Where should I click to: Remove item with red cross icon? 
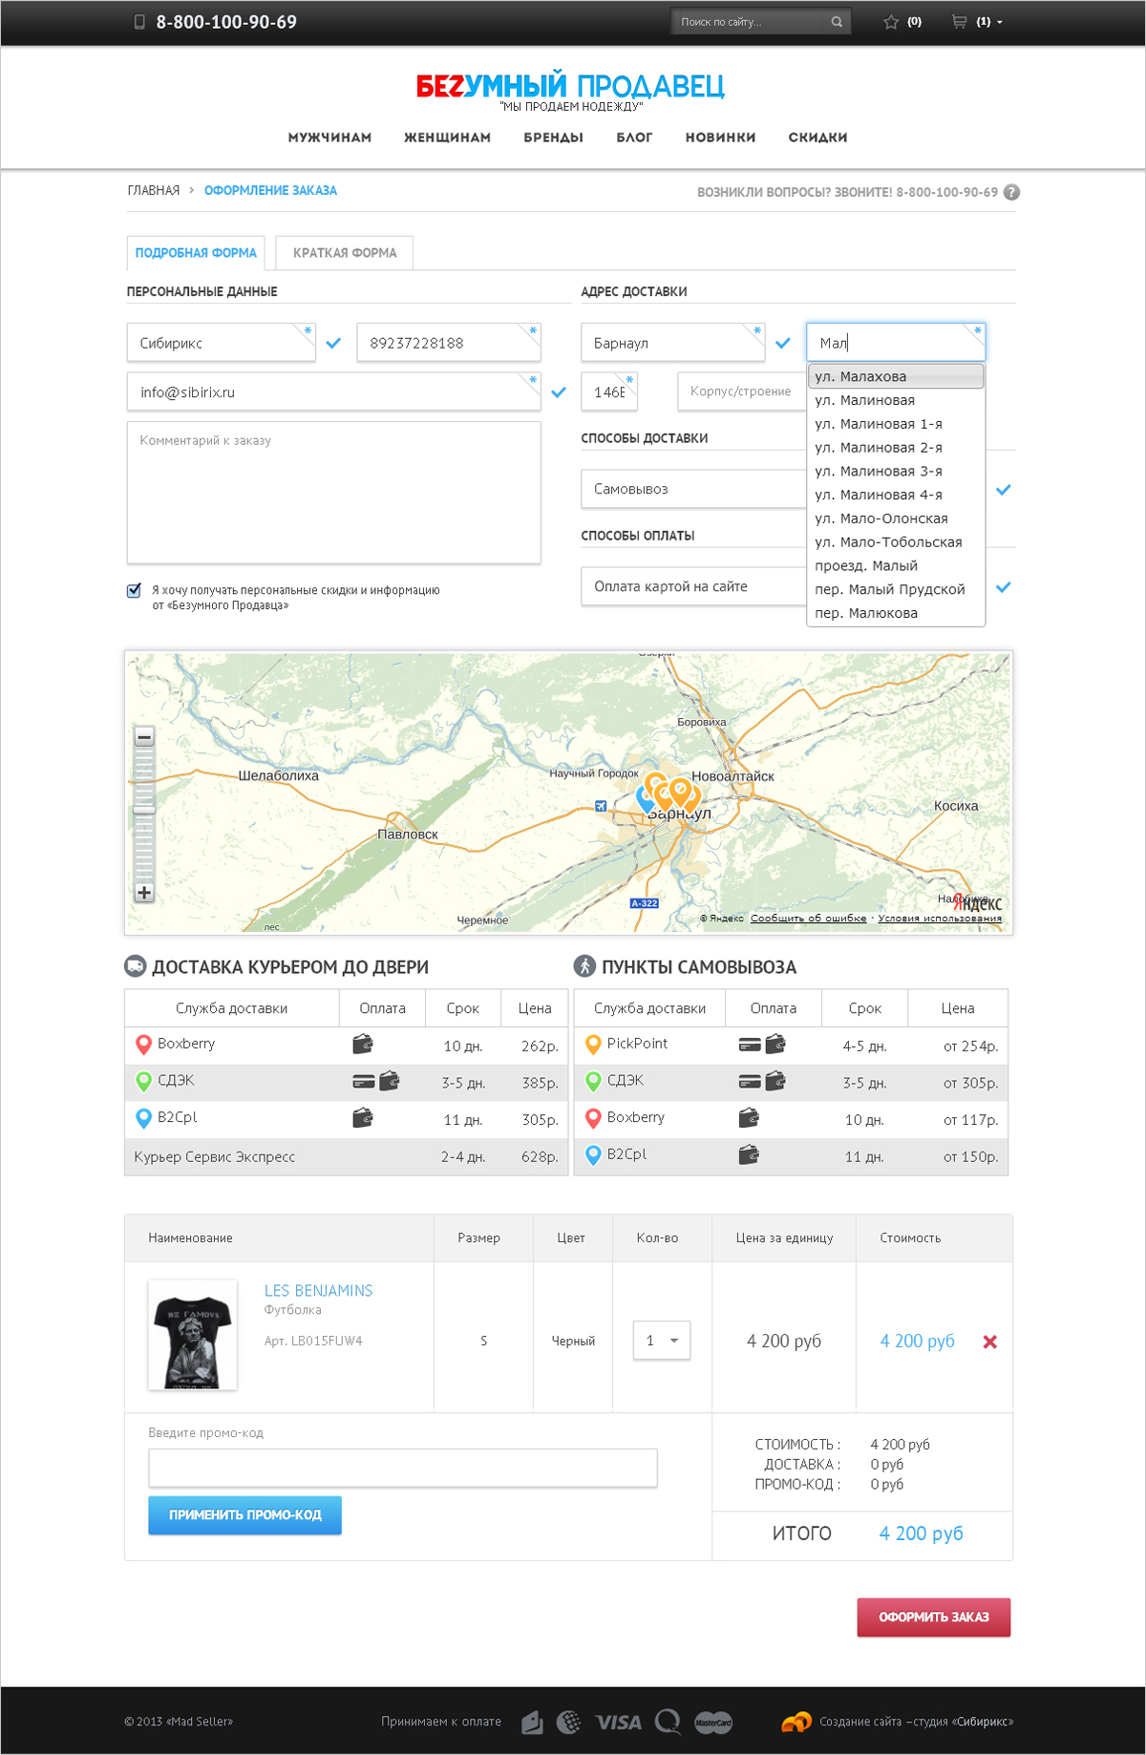[990, 1342]
